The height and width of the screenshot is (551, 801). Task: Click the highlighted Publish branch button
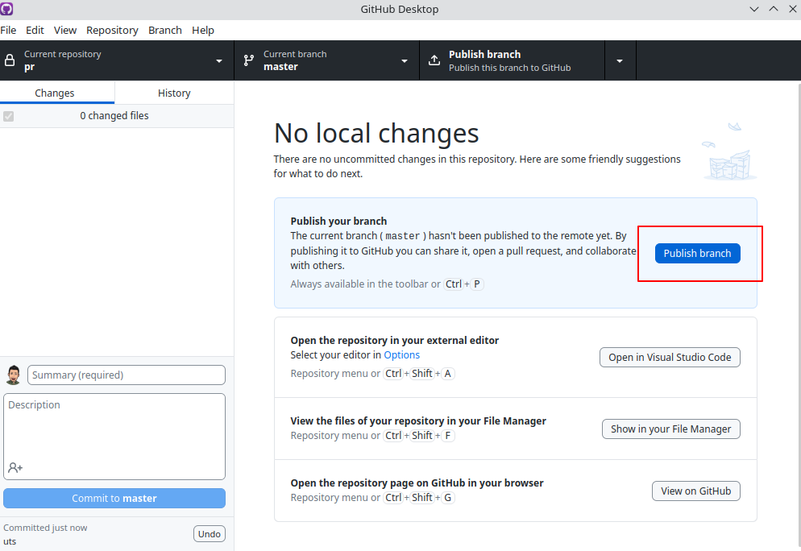[697, 253]
